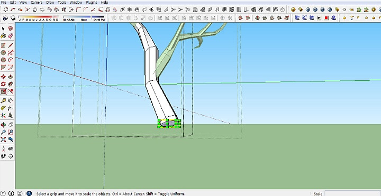The width and height of the screenshot is (381, 196).
Task: Pick the Zoom magnifier tool
Action: coord(3,132)
